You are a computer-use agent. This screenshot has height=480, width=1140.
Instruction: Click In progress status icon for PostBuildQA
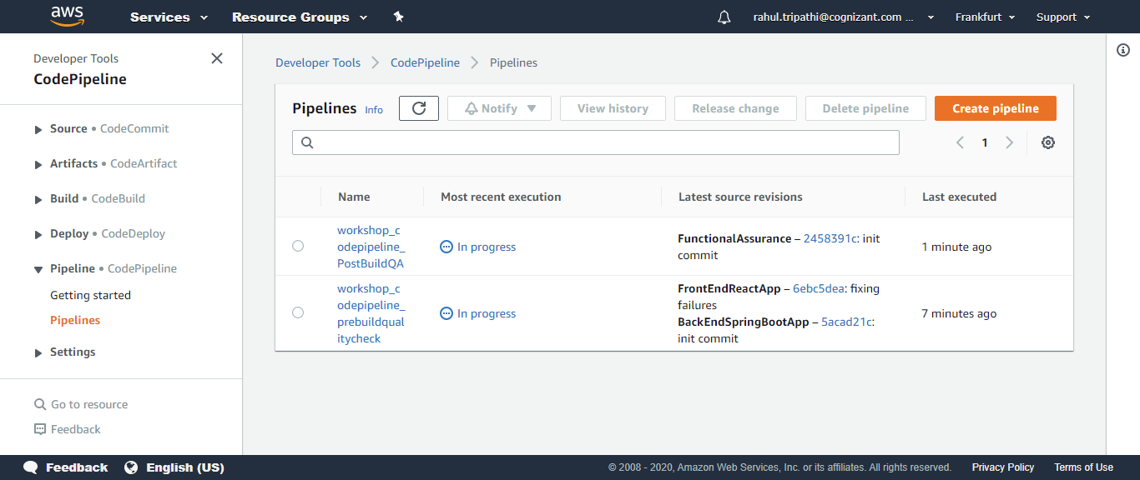point(446,247)
